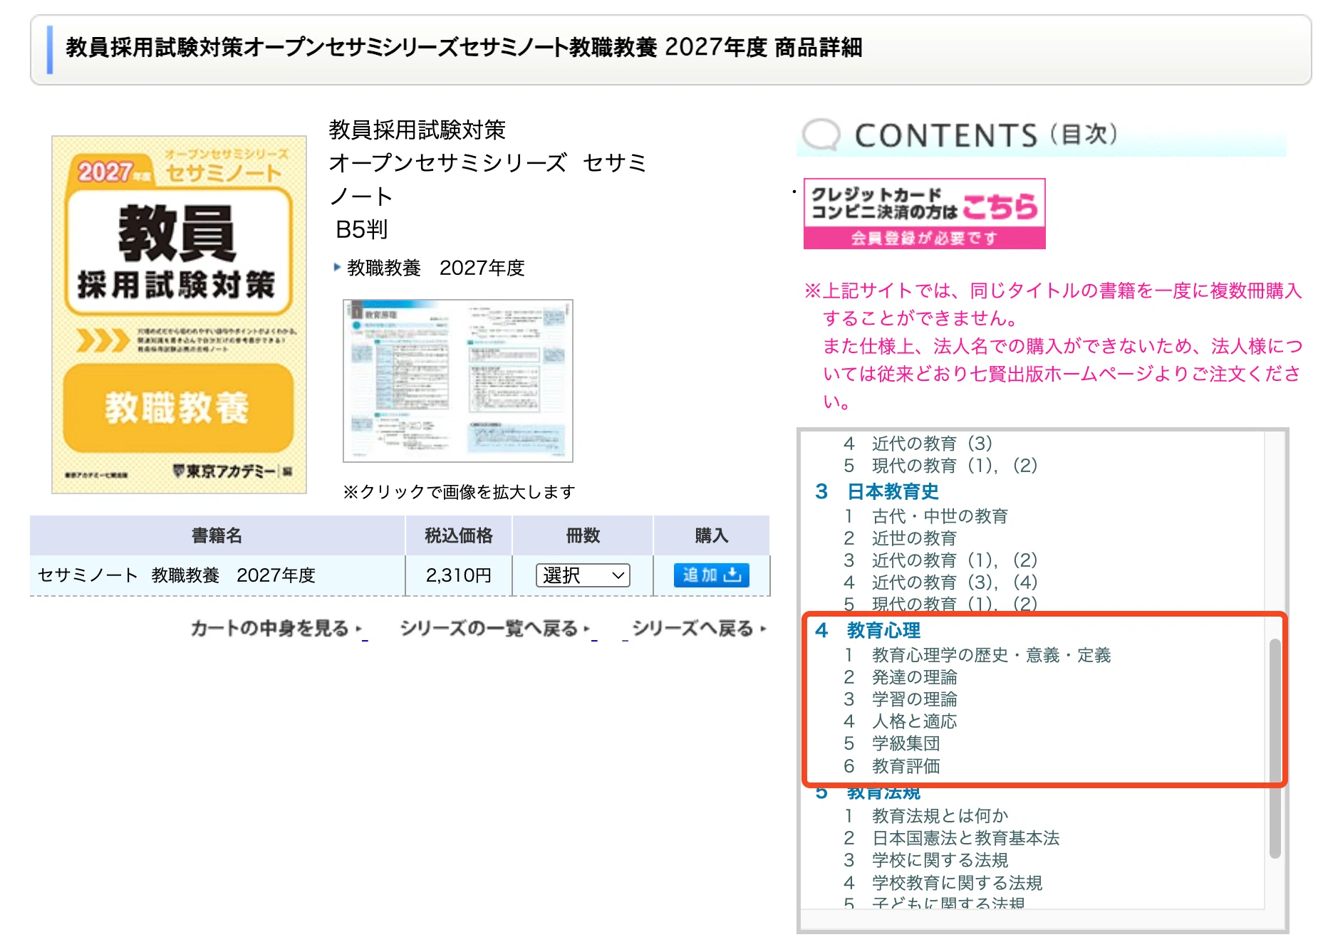Screen dimensions: 1318x947
Task: Click the 書籍名 column header
Action: point(217,535)
